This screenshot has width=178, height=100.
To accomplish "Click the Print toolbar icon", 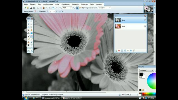I will (x=34, y=8).
